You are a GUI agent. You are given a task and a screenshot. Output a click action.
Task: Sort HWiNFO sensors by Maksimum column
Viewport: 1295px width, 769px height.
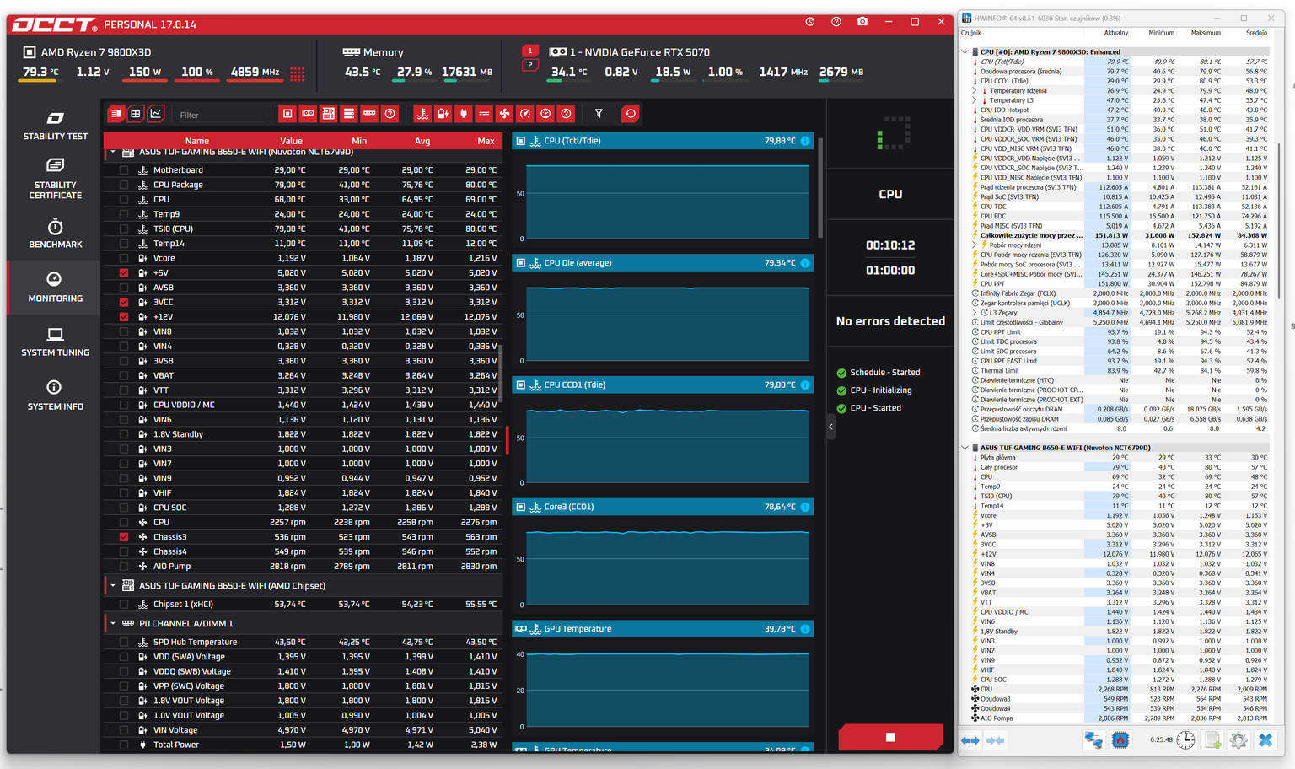click(1205, 33)
